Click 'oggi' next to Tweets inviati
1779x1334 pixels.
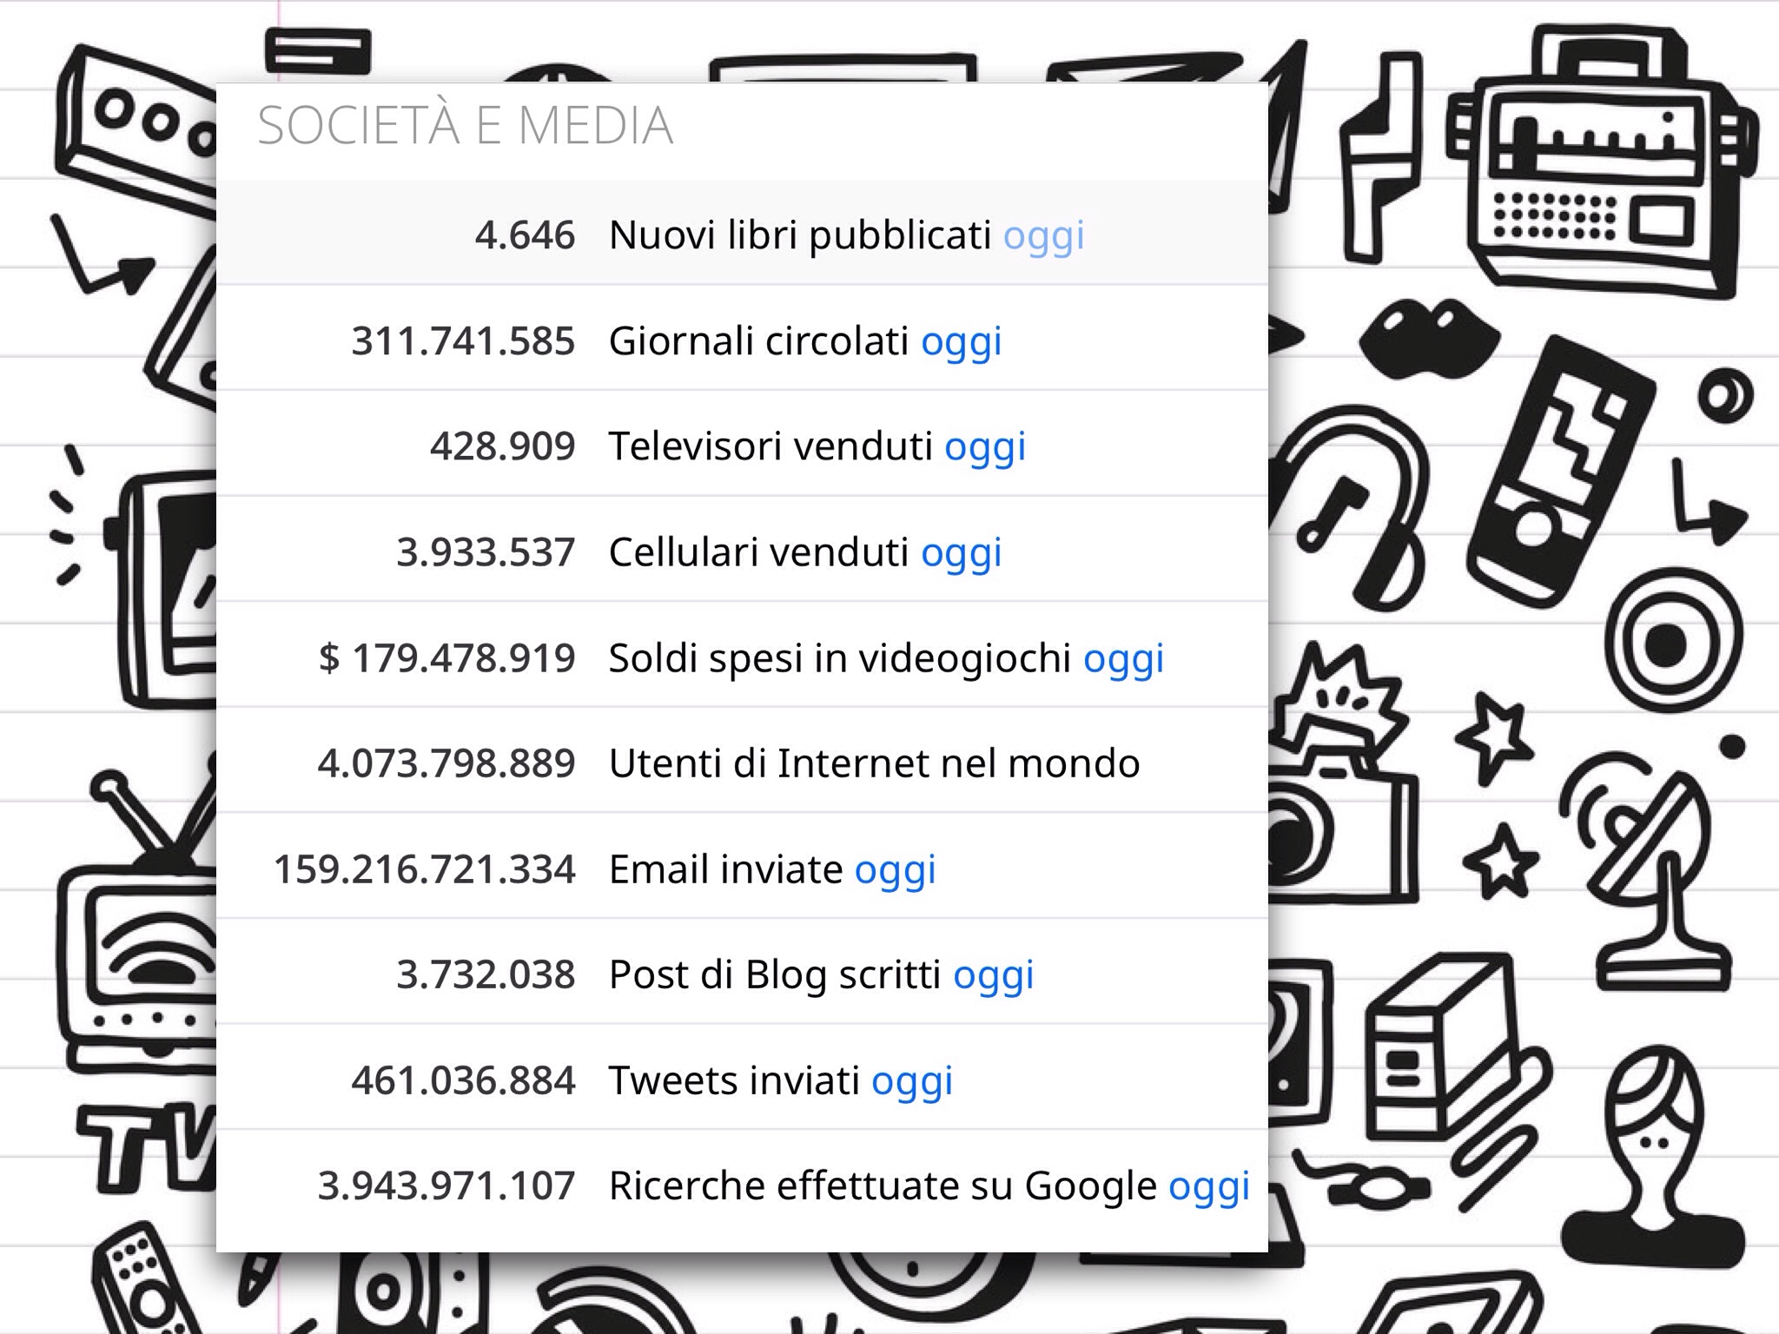coord(912,1081)
